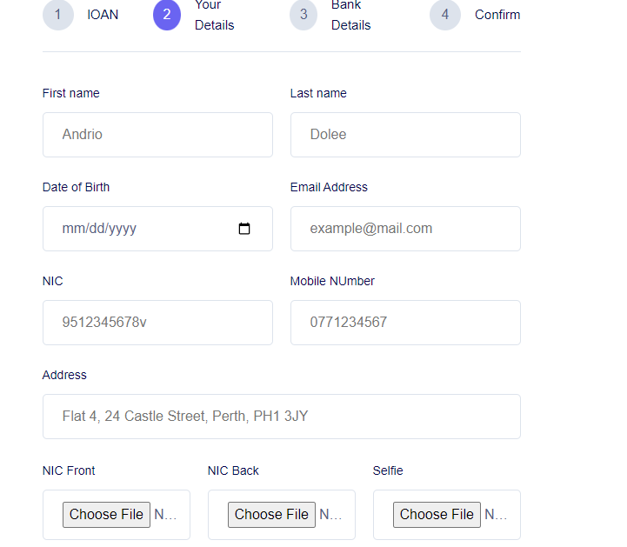Choose File for Selfie upload
Screen dimensions: 627x547
(x=437, y=515)
